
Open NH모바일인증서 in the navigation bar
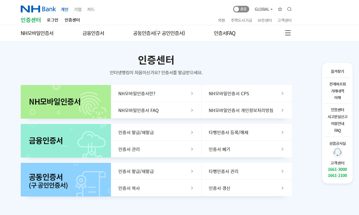pos(37,33)
